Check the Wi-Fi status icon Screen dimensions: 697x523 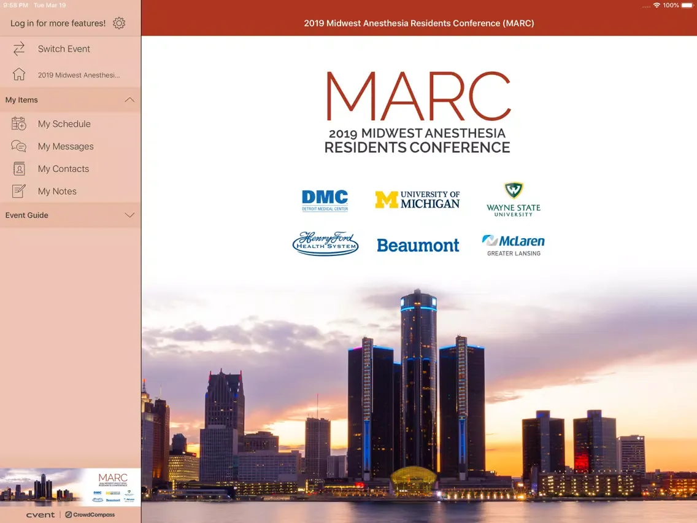point(657,6)
